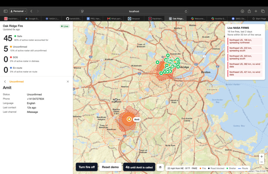Open the map layers icon

(x=160, y=167)
